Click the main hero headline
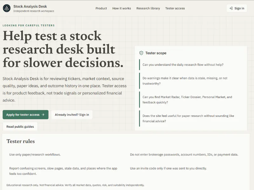This screenshot has width=254, height=190. click(x=63, y=49)
